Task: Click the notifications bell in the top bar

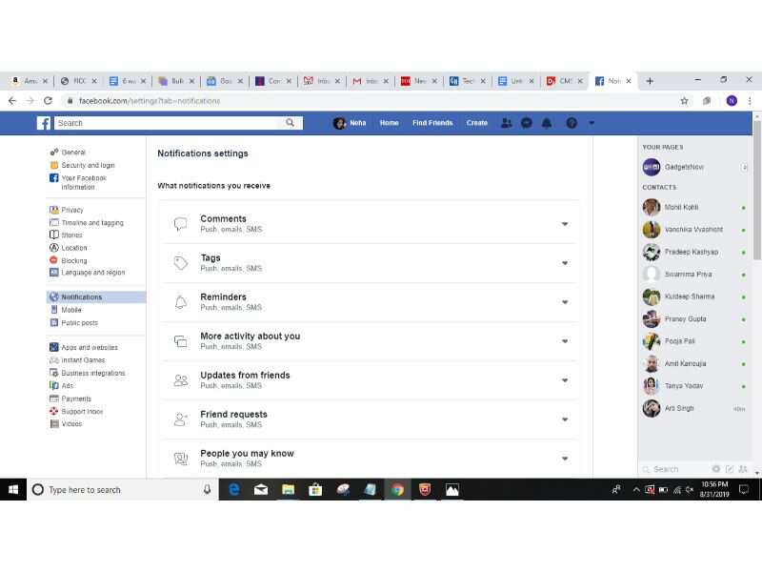Action: (547, 123)
